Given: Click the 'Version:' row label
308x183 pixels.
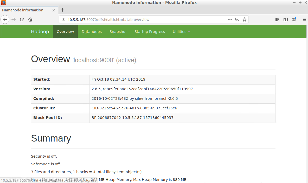Looking at the screenshot, I should tap(42, 89).
